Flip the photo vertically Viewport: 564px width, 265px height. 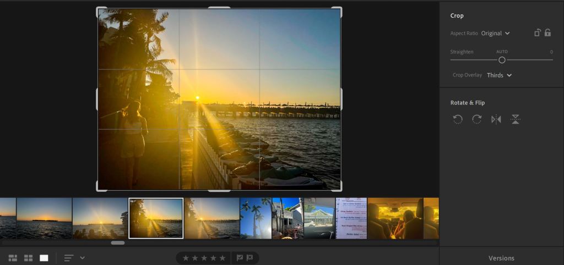515,119
